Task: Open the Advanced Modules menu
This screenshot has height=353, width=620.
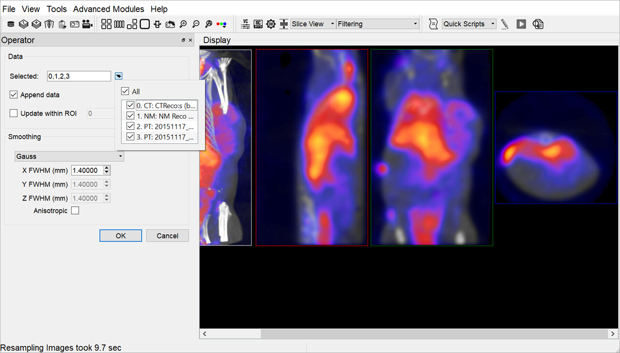Action: 108,9
